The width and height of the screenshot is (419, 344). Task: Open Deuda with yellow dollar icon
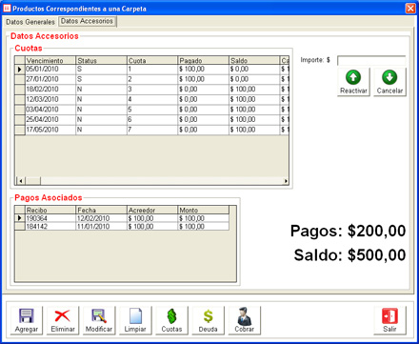(x=208, y=316)
